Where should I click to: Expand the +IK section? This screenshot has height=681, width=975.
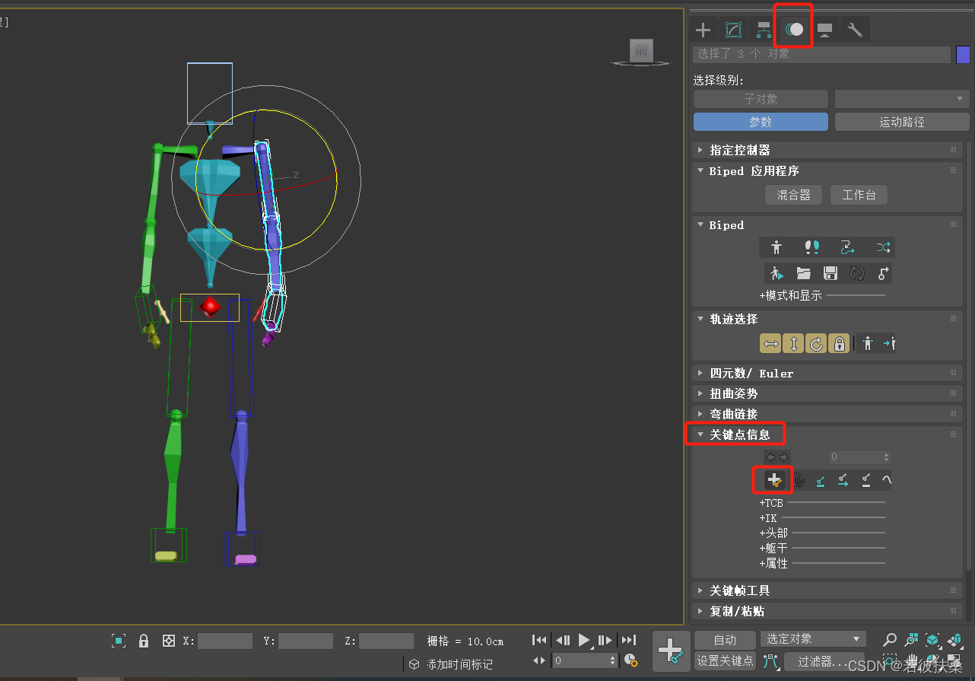[768, 518]
